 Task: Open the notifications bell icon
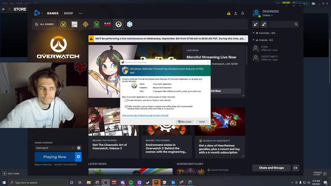[x=243, y=13]
